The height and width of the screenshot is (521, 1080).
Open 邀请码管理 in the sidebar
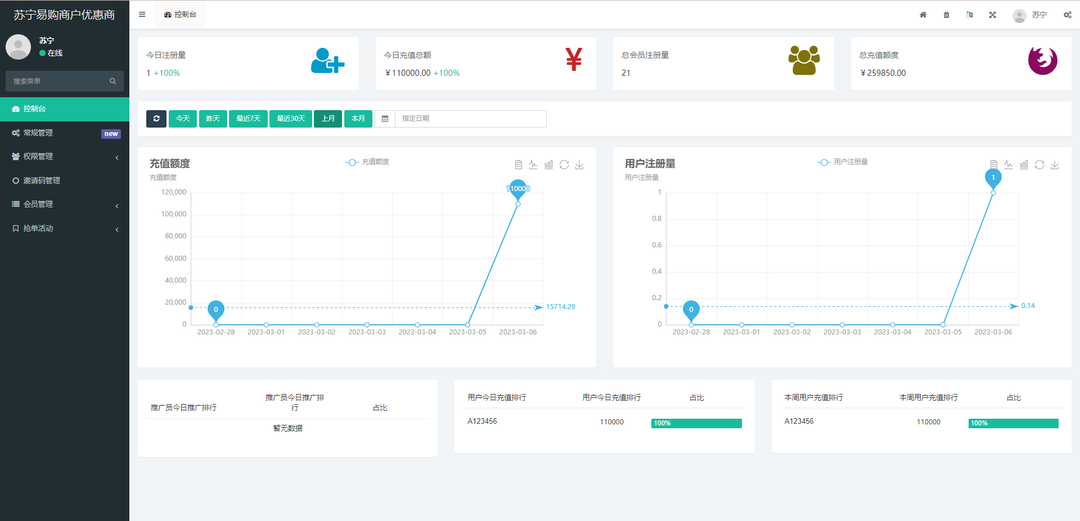coord(42,180)
